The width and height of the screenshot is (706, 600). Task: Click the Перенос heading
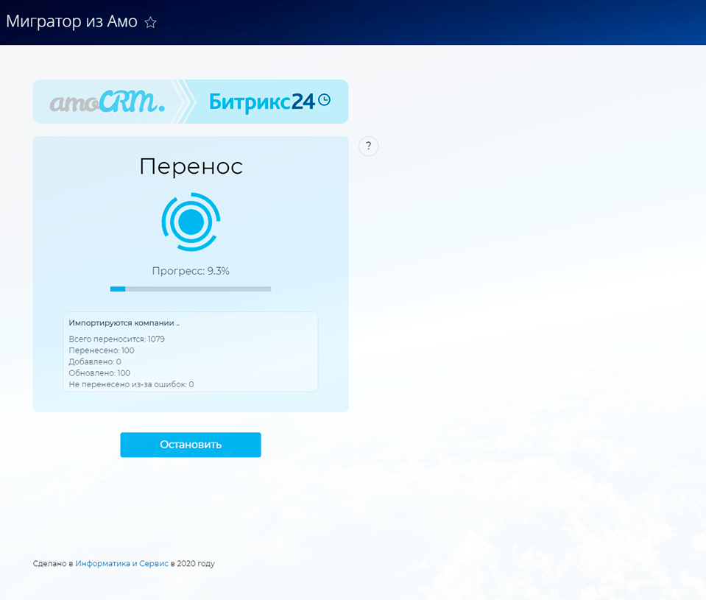(x=191, y=166)
